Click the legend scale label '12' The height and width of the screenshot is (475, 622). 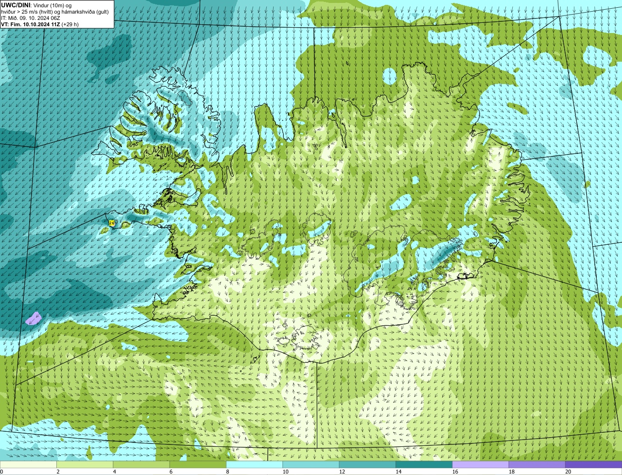(x=342, y=472)
